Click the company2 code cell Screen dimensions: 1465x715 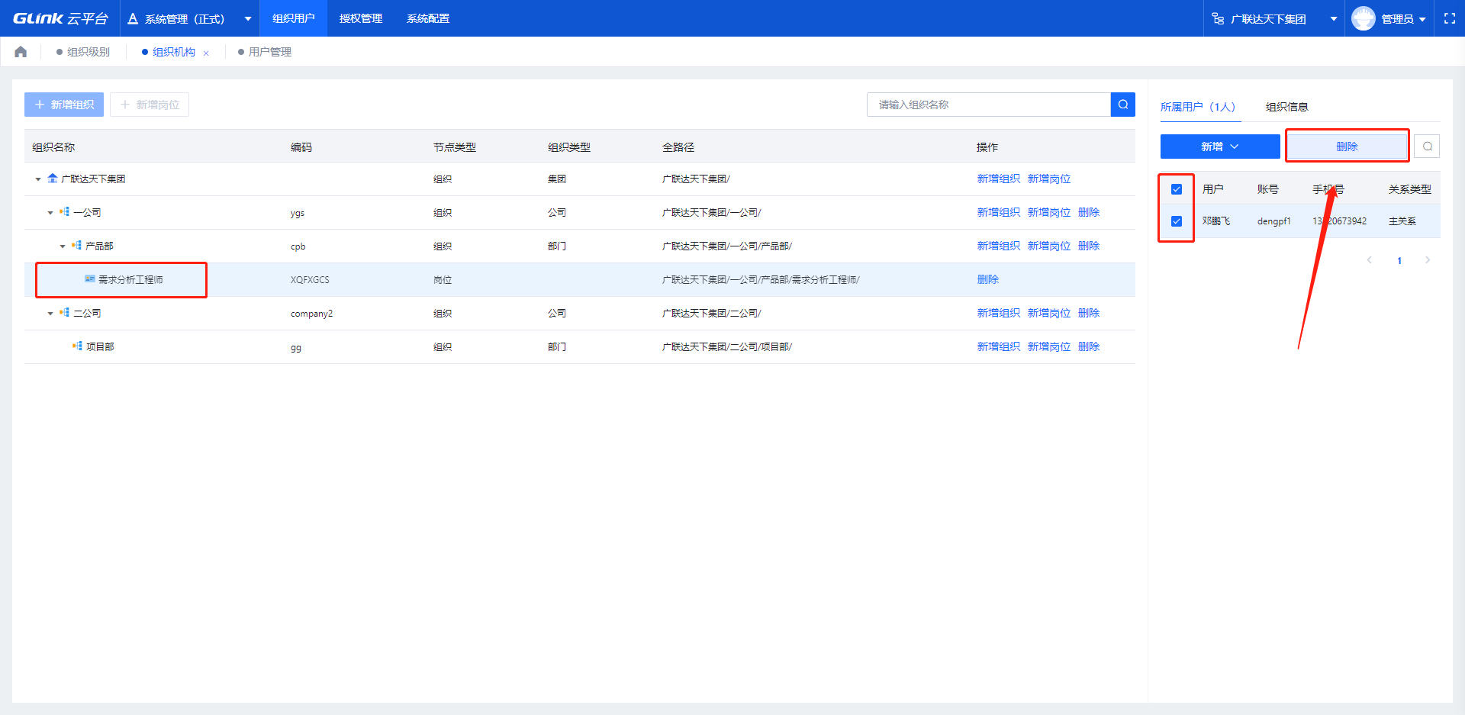(x=311, y=314)
